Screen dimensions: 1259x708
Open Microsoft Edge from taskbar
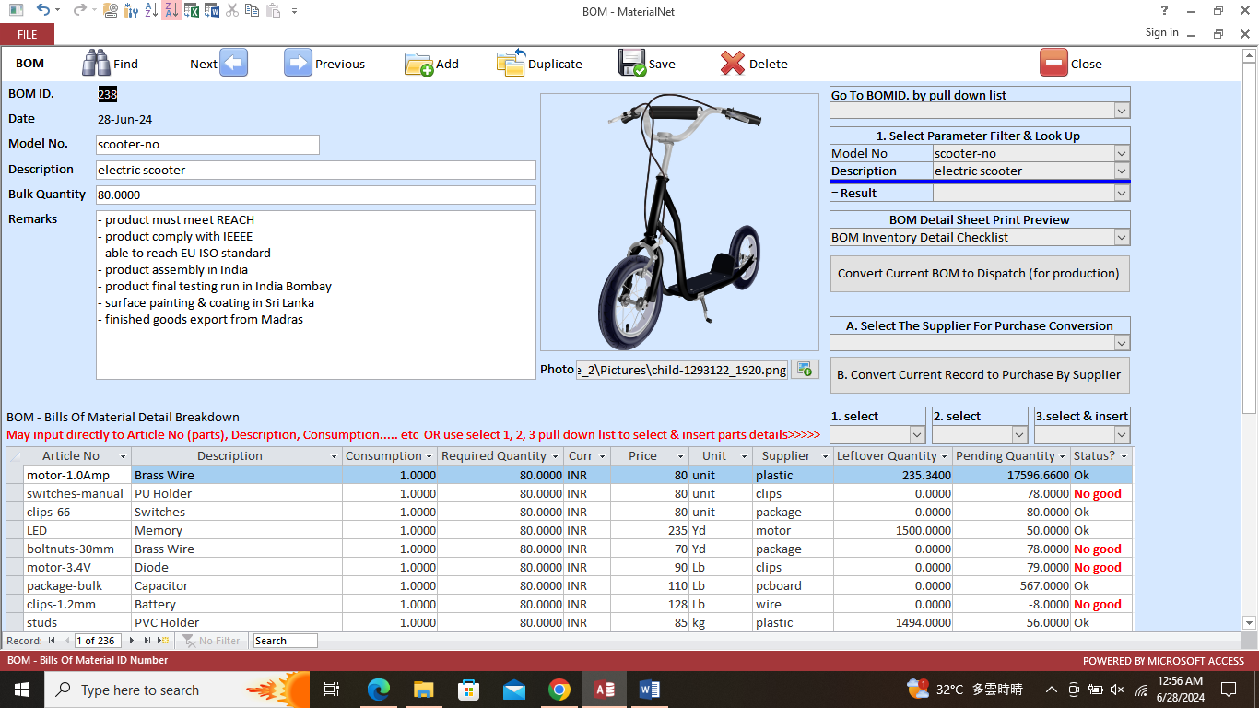pos(379,689)
